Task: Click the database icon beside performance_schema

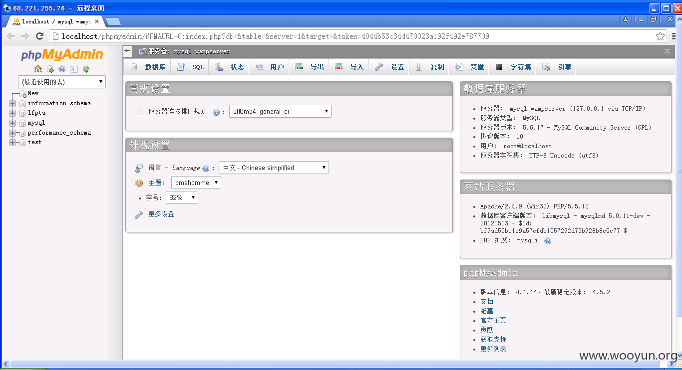Action: [x=22, y=133]
